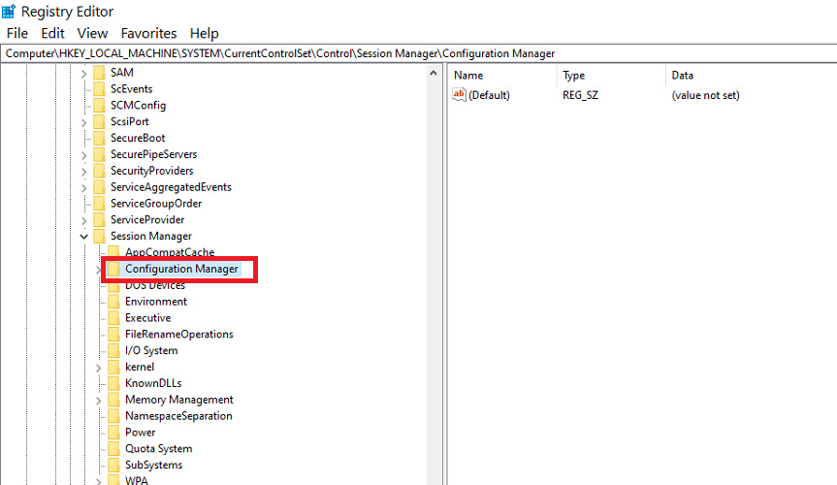Select the SubSystems folder icon
837x485 pixels.
113,466
